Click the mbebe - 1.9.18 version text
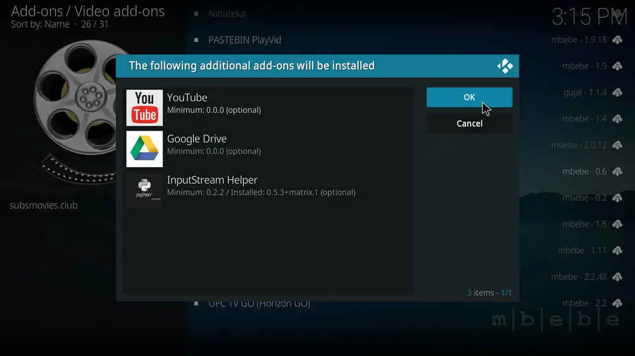The image size is (635, 356). (578, 40)
